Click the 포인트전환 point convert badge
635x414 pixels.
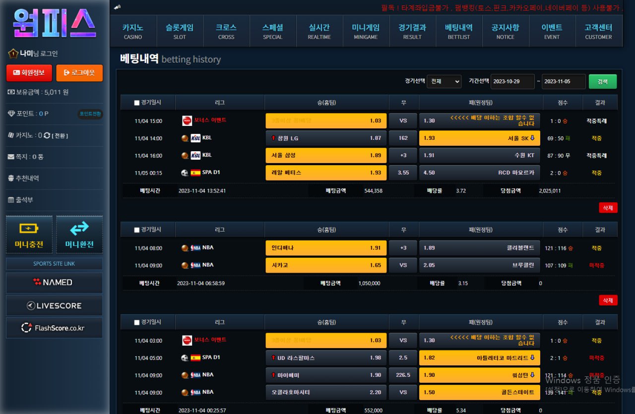[x=90, y=114]
